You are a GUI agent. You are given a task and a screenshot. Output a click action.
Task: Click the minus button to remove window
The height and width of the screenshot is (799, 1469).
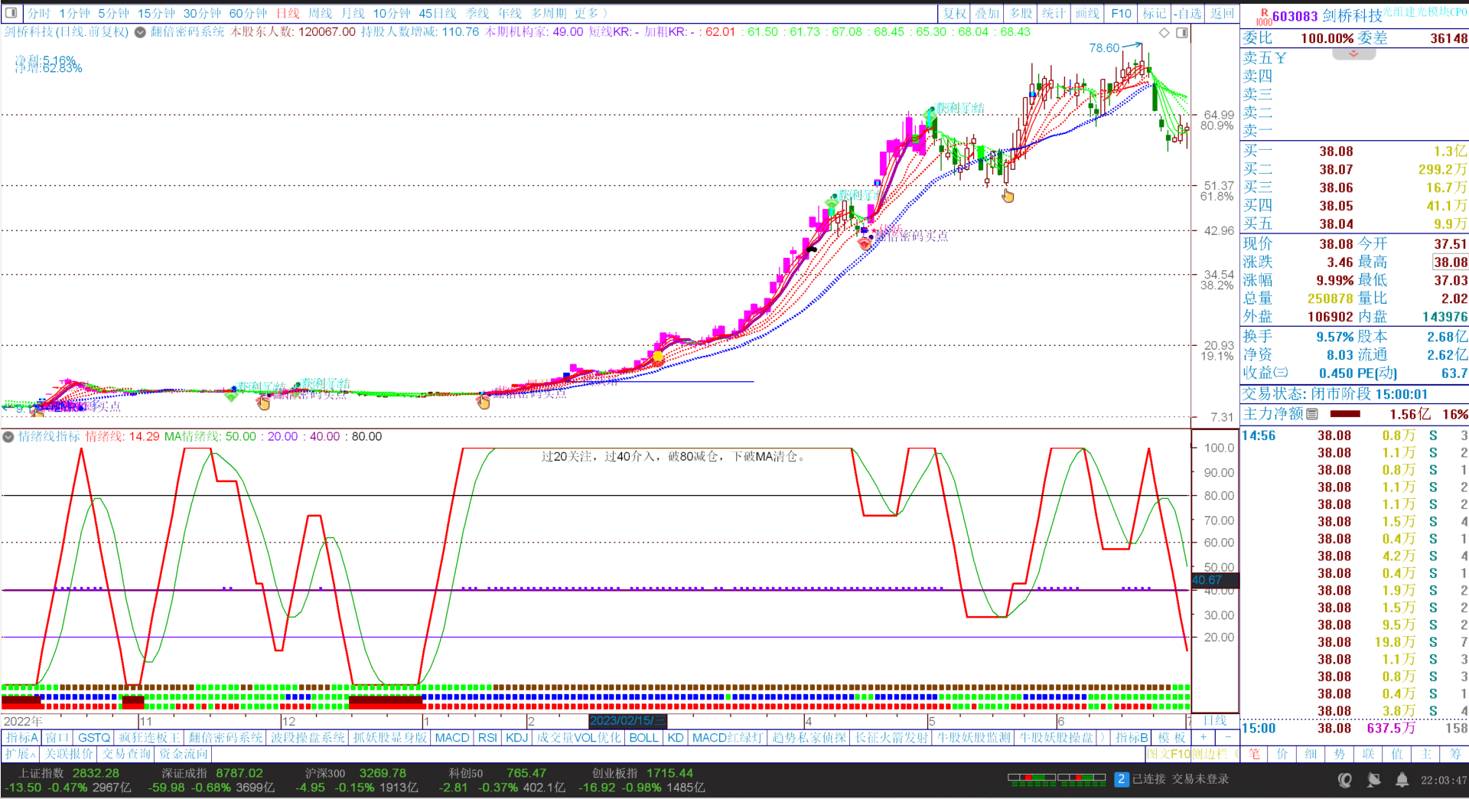click(1228, 737)
